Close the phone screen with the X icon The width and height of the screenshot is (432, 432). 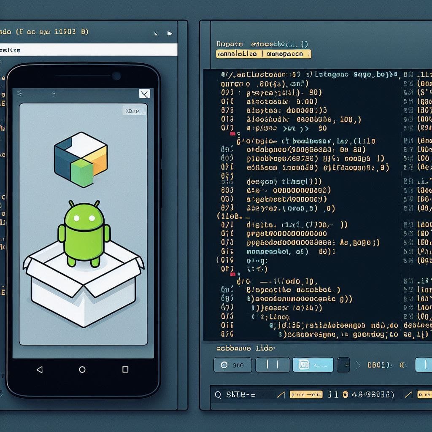click(144, 94)
